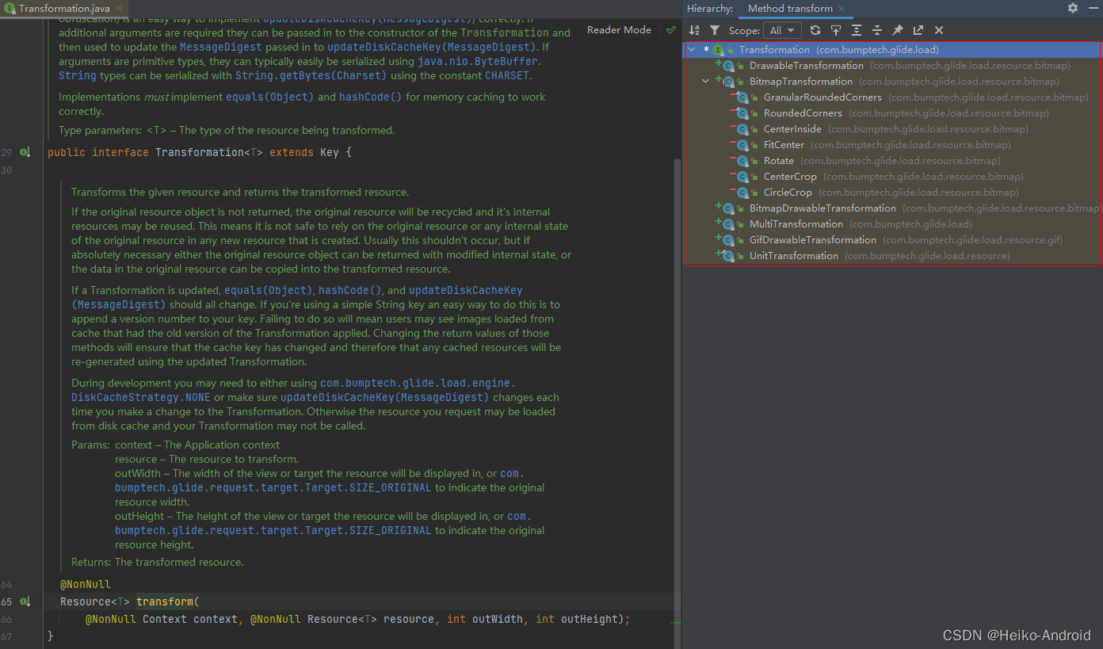
Task: Click class icon beside DrawableTransformation
Action: (x=728, y=65)
